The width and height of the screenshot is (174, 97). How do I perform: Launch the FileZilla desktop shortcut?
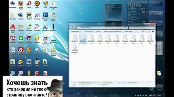[x=21, y=51]
